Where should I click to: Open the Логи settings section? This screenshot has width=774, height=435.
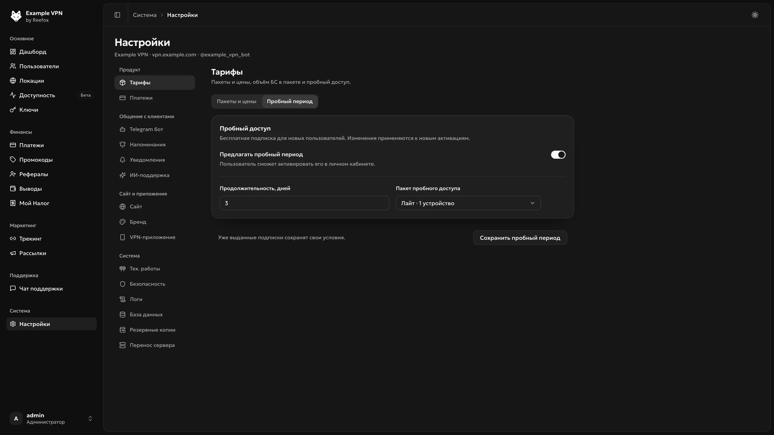pyautogui.click(x=155, y=299)
